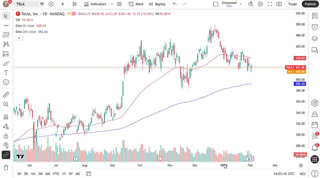Expand the manage layouts dropdown arrow

tap(241, 4)
